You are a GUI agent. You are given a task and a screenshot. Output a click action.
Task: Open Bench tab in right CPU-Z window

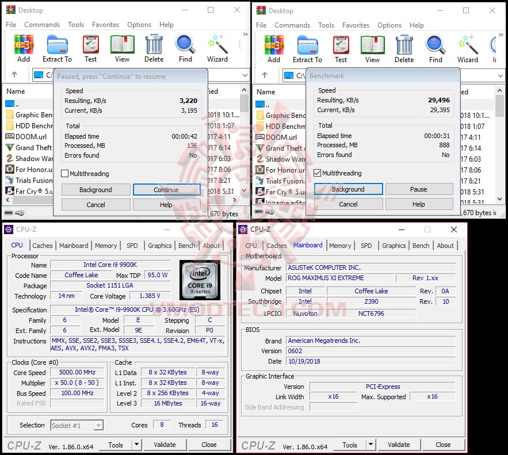(421, 246)
